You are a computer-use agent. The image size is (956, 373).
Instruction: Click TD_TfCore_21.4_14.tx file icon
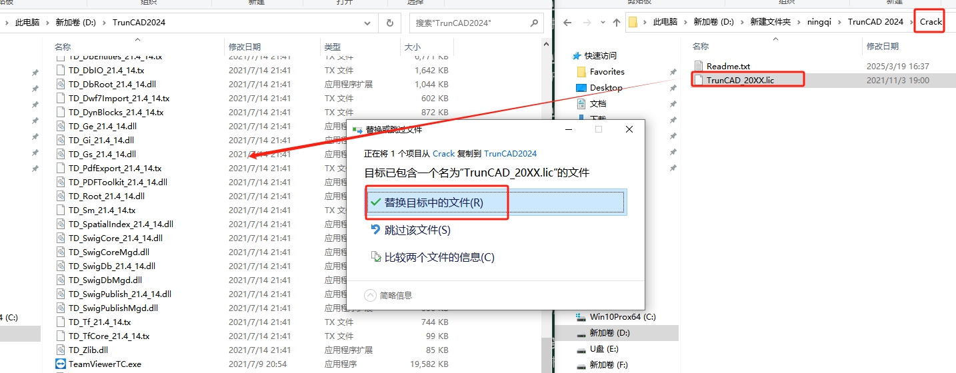tap(61, 336)
